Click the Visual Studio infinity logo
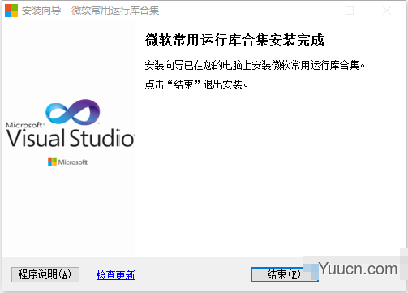Image resolution: width=408 pixels, height=293 pixels. [73, 111]
